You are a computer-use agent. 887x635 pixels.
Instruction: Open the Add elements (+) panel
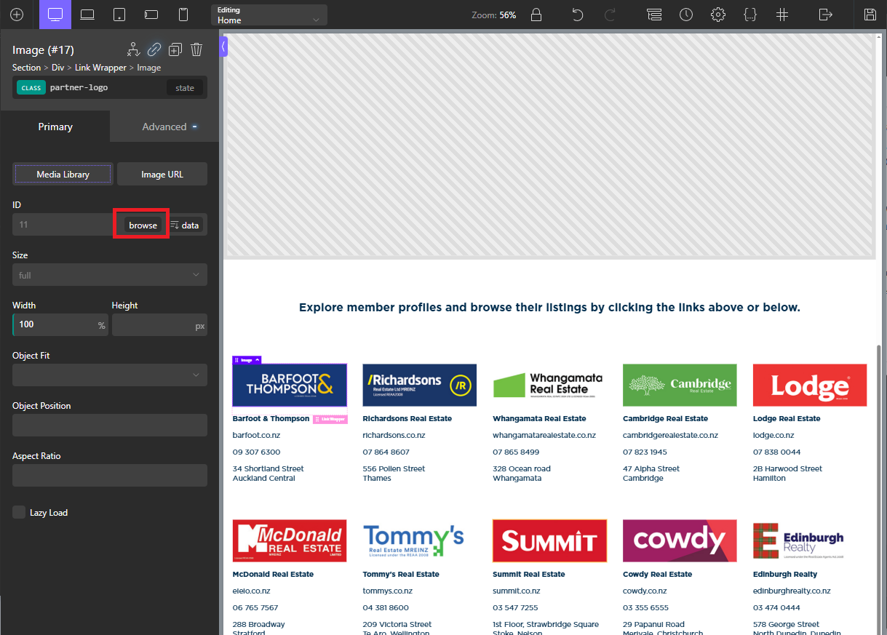click(16, 15)
